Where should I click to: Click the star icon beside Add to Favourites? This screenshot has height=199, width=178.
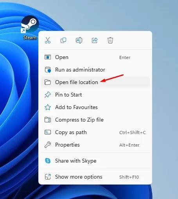tap(48, 107)
